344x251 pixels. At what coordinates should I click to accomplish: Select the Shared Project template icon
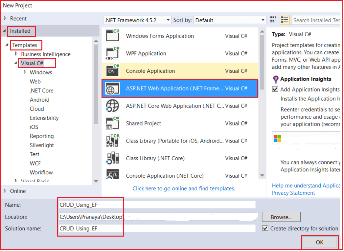click(112, 124)
